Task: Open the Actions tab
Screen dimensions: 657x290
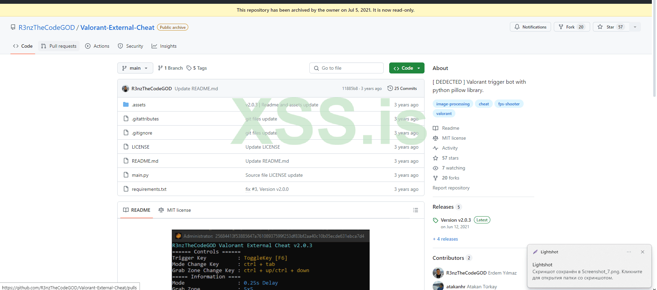Action: tap(97, 46)
